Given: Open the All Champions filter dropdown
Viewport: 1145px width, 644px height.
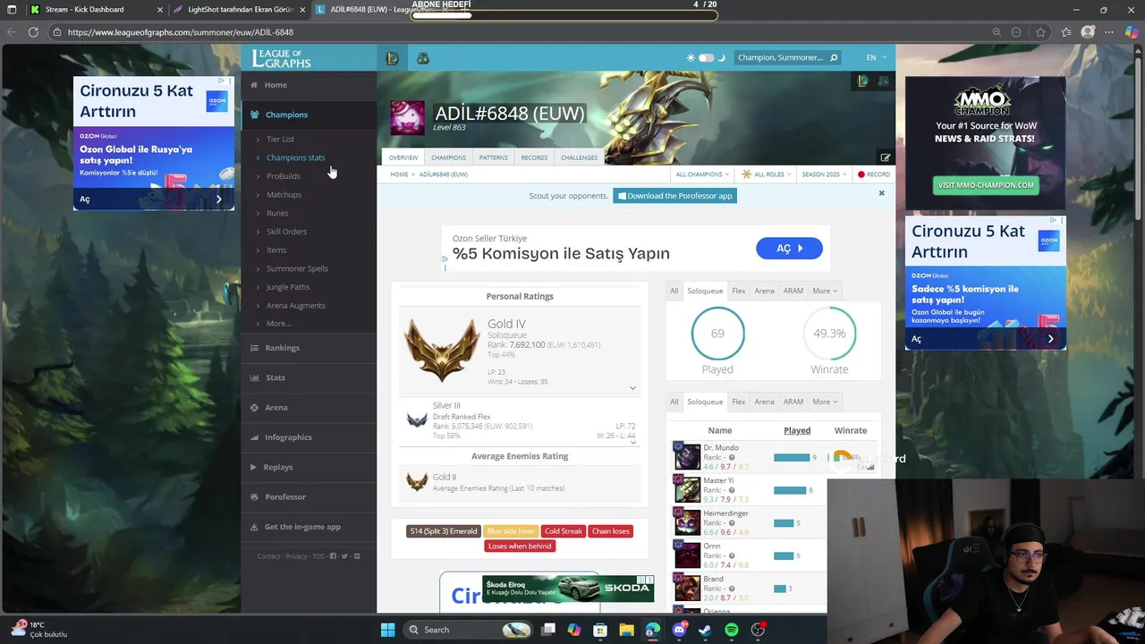Looking at the screenshot, I should (x=702, y=174).
